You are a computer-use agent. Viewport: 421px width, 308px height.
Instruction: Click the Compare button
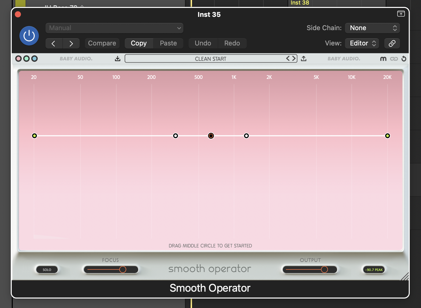[102, 43]
